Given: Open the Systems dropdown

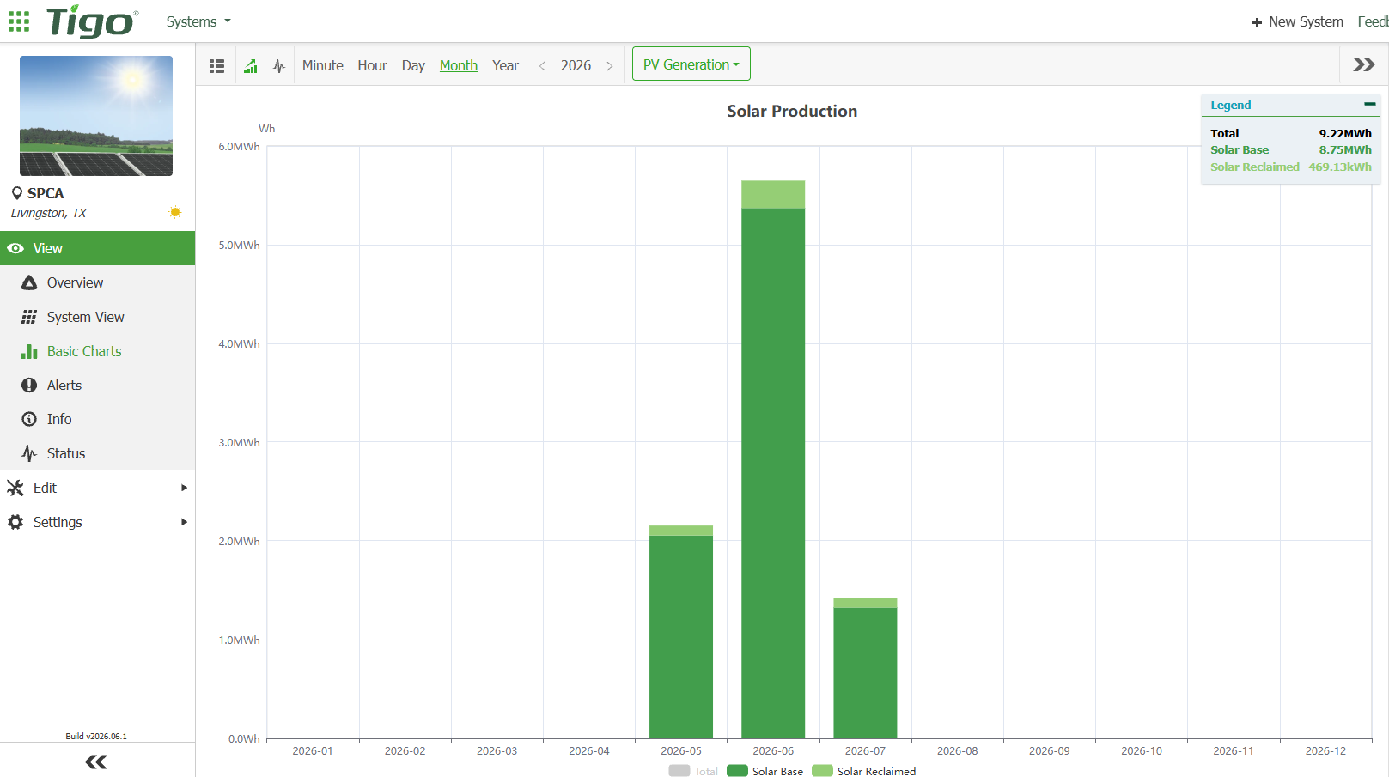Looking at the screenshot, I should click(198, 21).
